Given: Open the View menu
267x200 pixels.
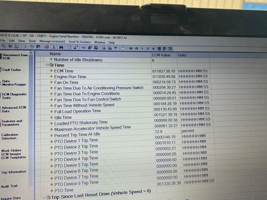Looking at the screenshot, I should [x=21, y=41].
